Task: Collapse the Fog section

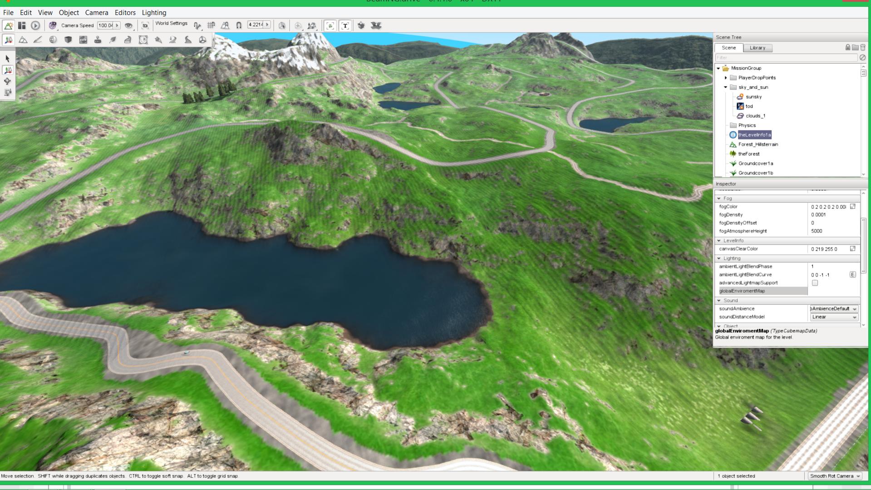Action: point(718,198)
